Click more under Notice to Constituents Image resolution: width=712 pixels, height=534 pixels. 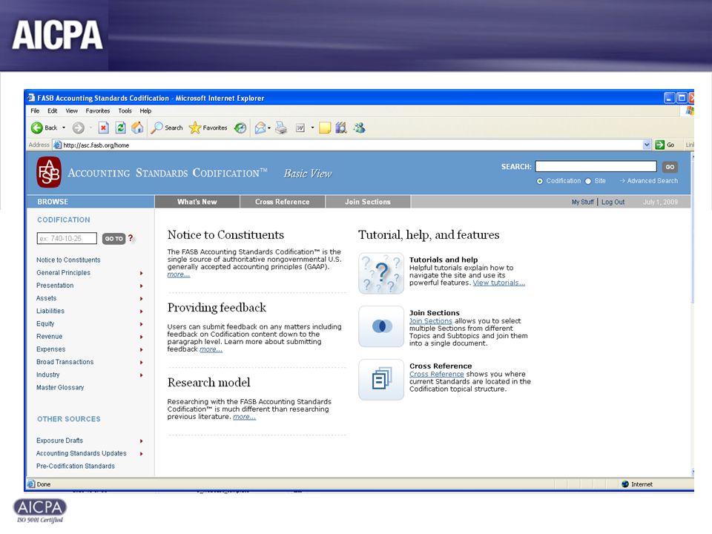coord(179,274)
